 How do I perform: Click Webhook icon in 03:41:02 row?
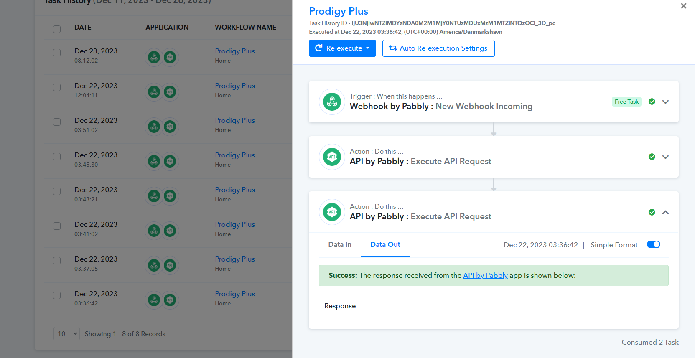154,231
